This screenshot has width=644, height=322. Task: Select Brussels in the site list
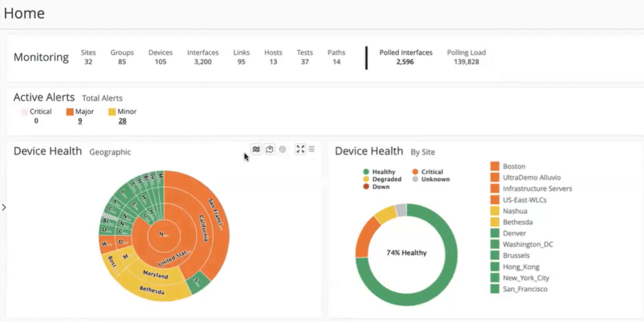[511, 256]
